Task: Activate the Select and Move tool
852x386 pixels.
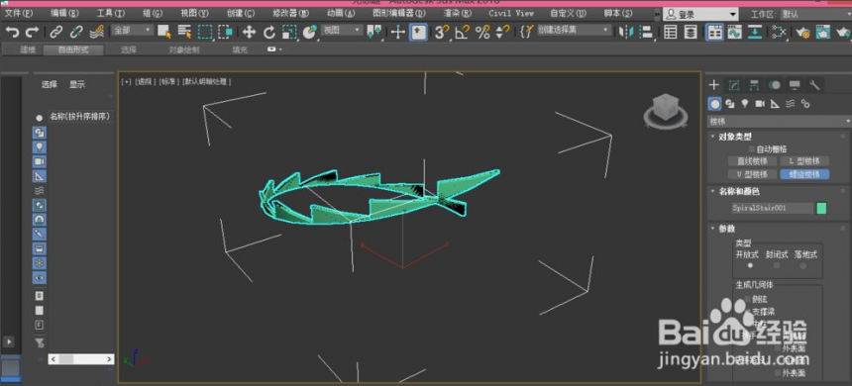Action: tap(249, 32)
